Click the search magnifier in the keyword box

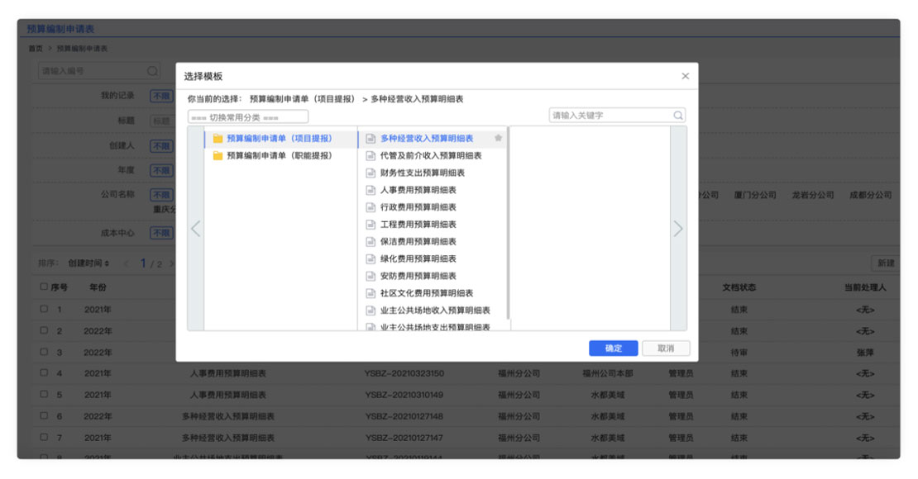(x=677, y=116)
